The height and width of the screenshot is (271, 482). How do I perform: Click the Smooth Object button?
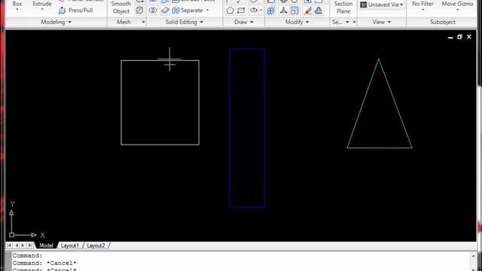[x=121, y=8]
